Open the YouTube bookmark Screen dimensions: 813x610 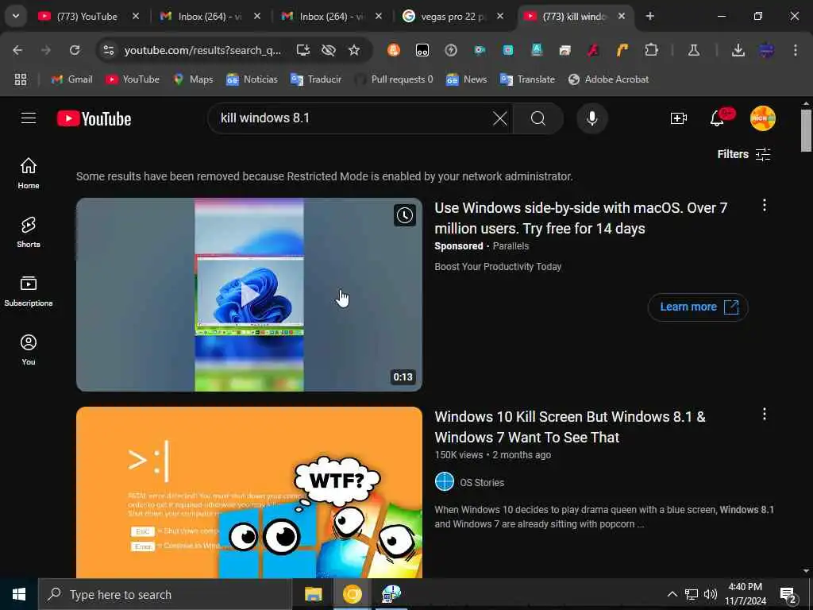pos(133,79)
